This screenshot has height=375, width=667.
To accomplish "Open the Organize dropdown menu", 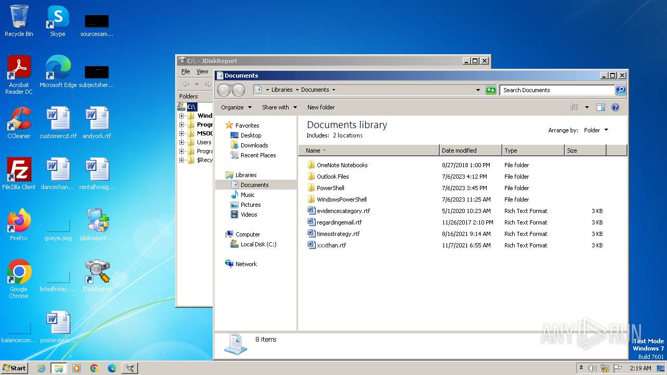I will (x=236, y=107).
